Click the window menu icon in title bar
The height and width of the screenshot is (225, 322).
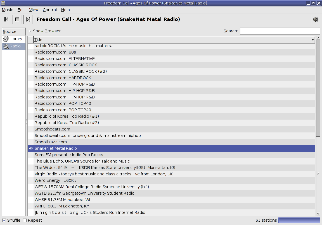[3, 3]
